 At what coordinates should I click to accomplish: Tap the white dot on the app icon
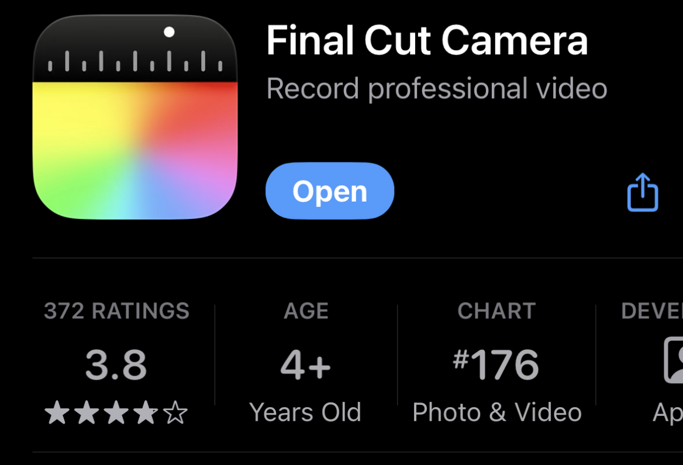(169, 32)
